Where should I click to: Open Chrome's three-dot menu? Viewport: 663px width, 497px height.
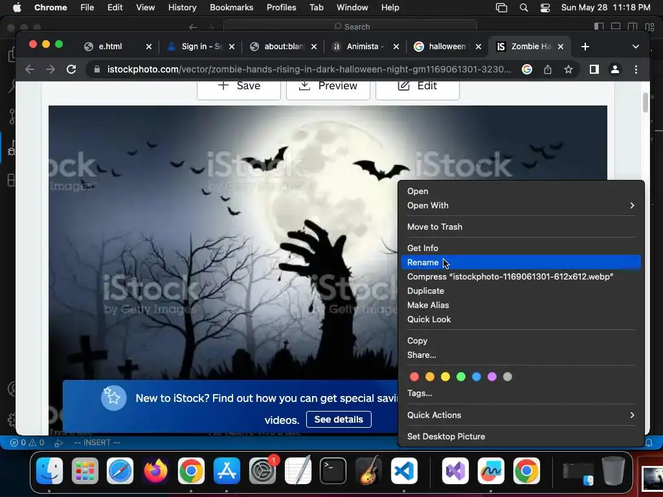[636, 69]
